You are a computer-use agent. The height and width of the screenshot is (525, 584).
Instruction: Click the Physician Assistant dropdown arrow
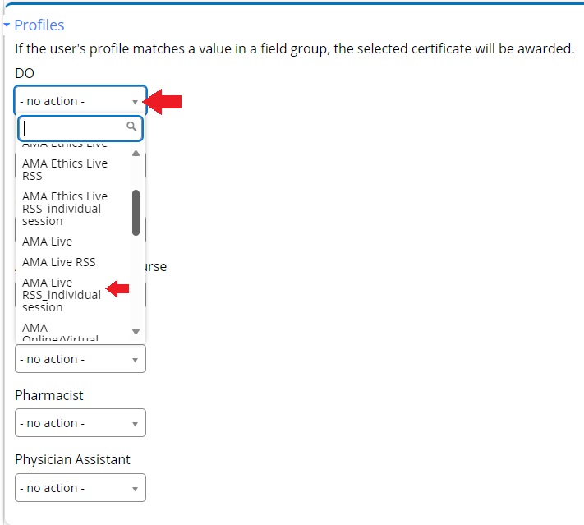(136, 489)
